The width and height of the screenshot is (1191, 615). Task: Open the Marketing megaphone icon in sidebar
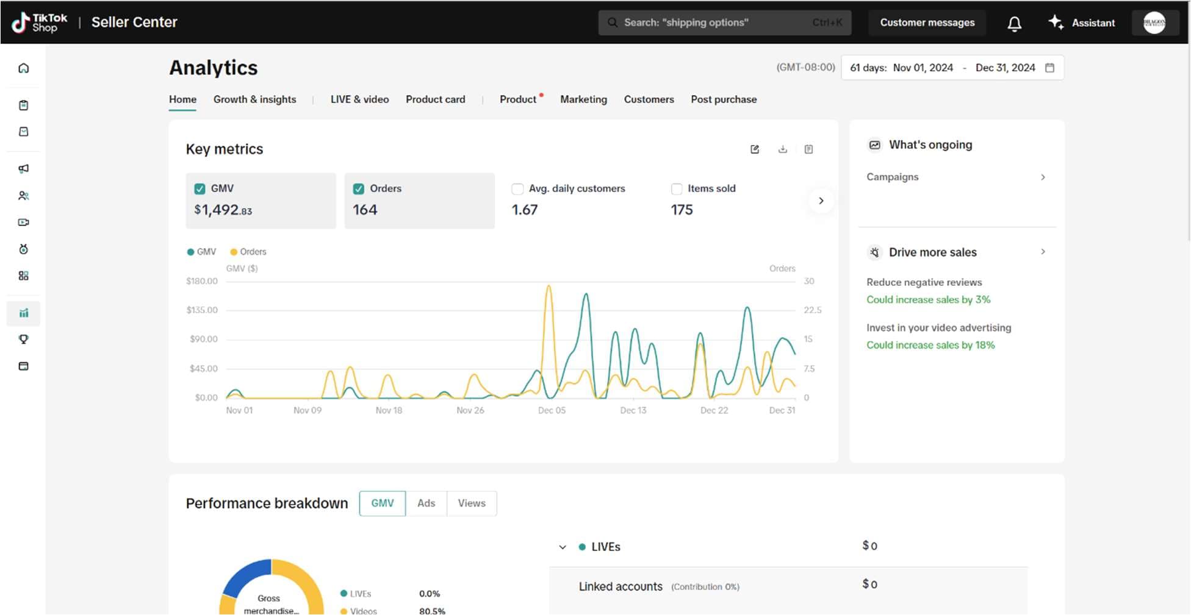(x=24, y=169)
